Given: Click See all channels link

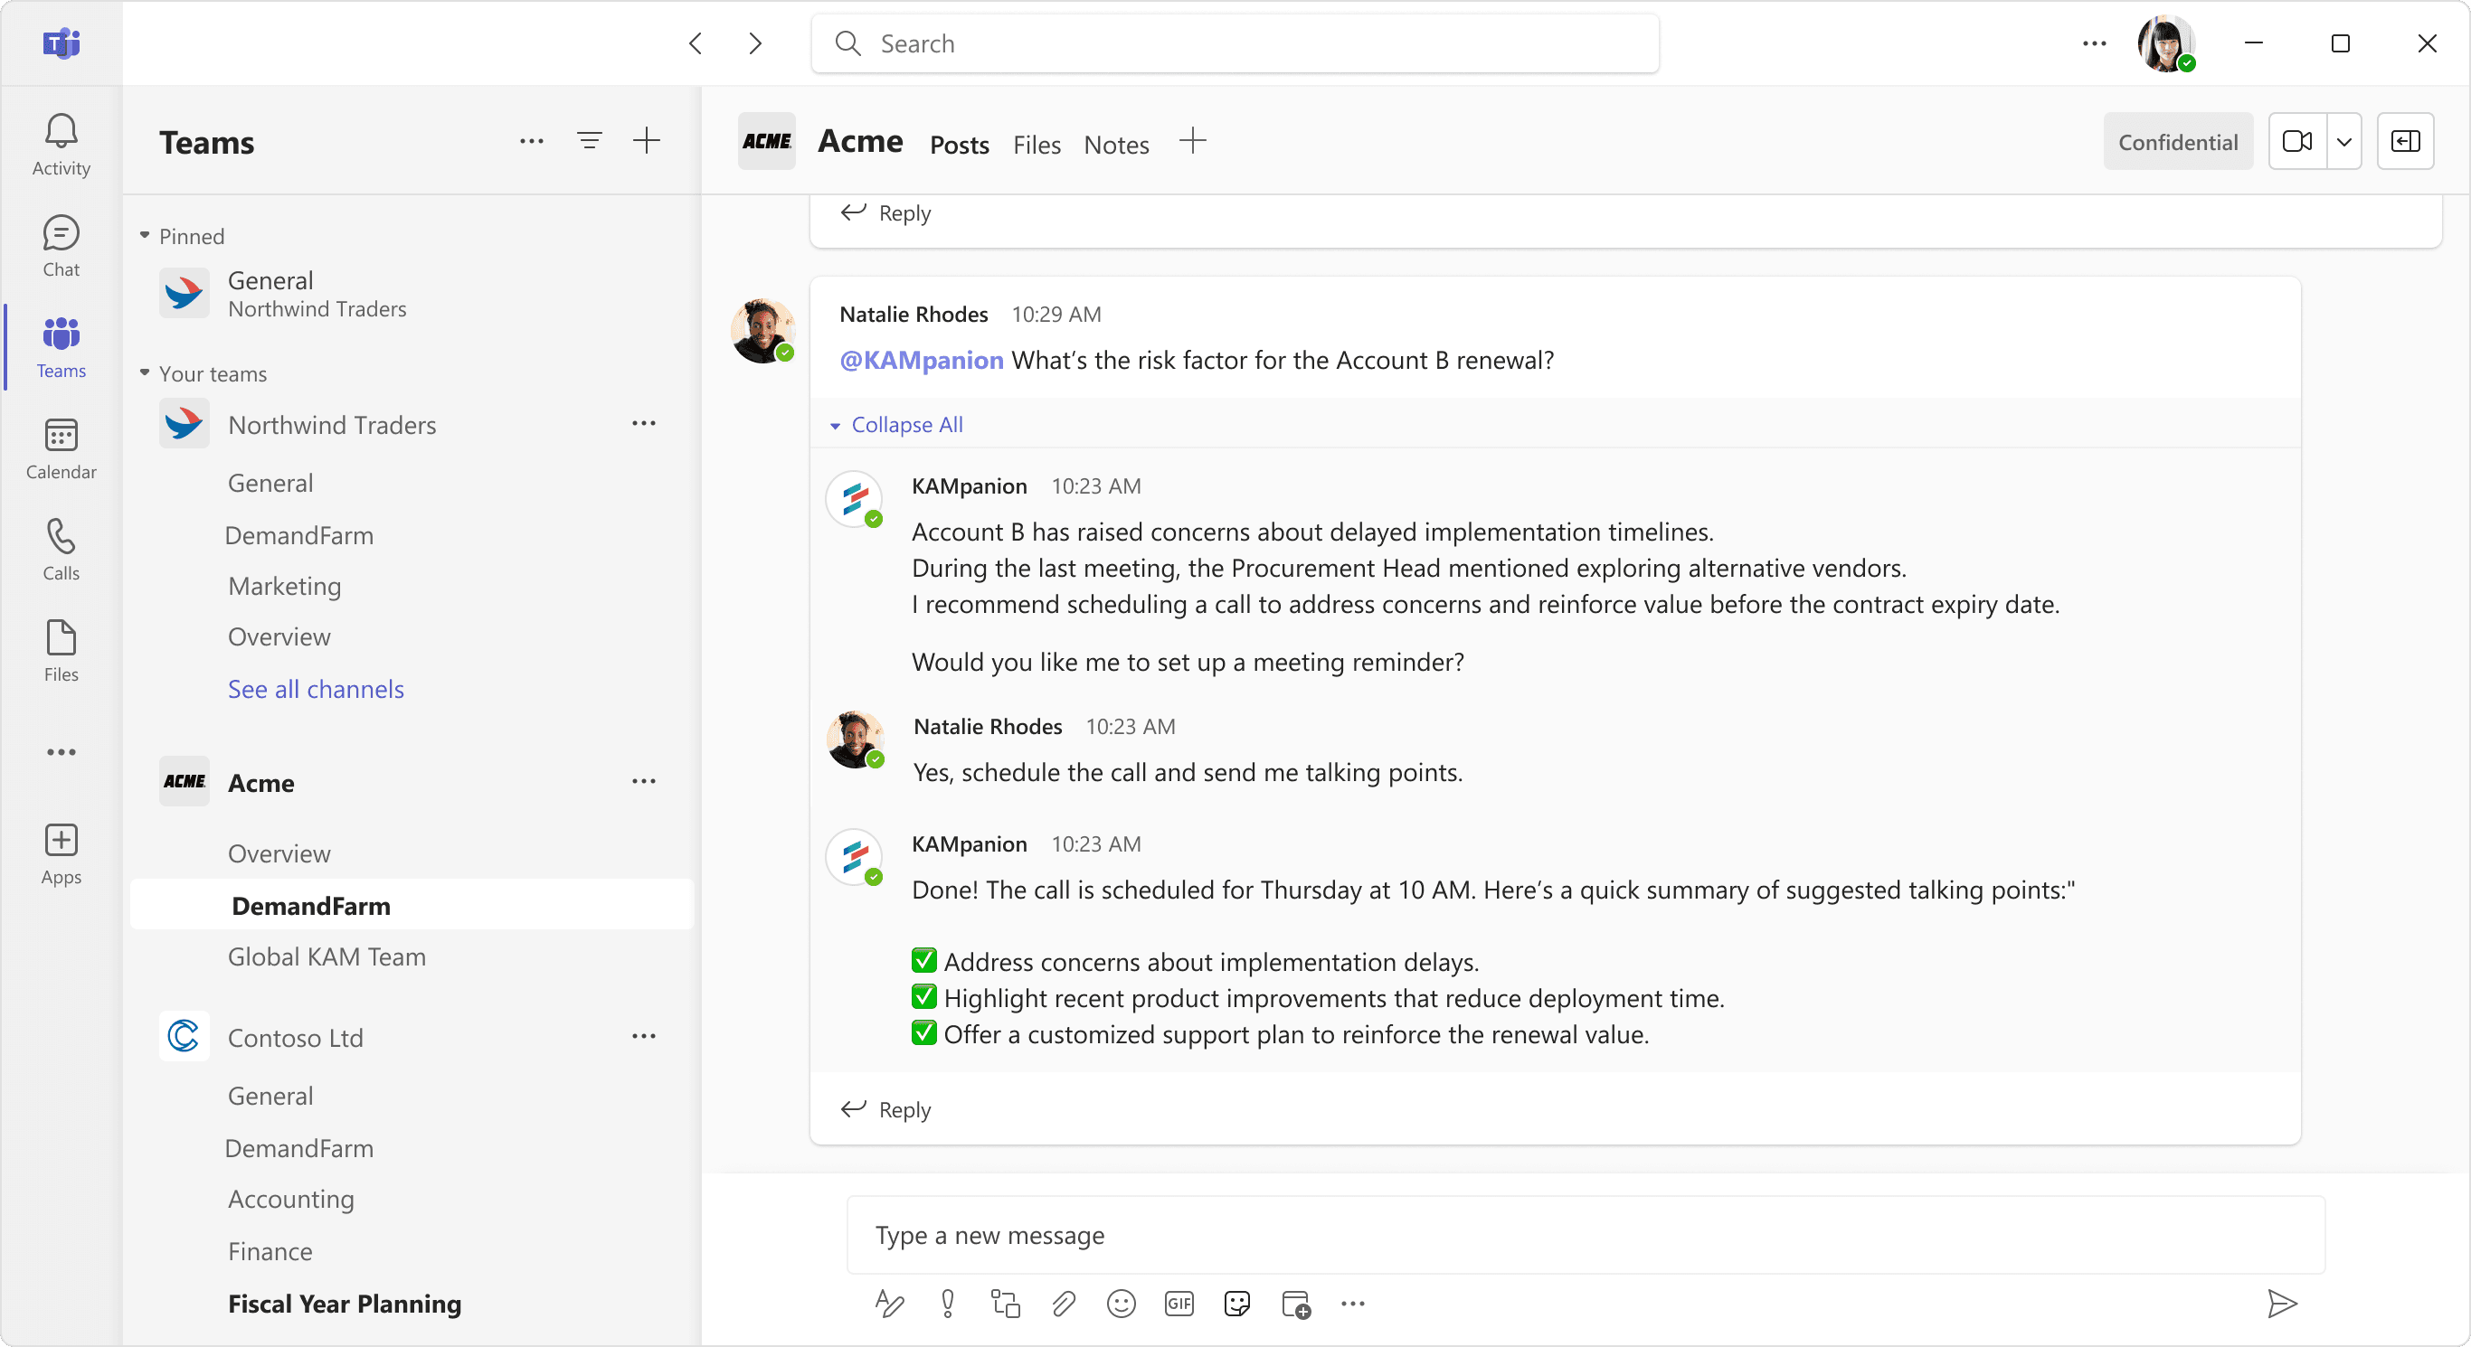Looking at the screenshot, I should (x=316, y=688).
